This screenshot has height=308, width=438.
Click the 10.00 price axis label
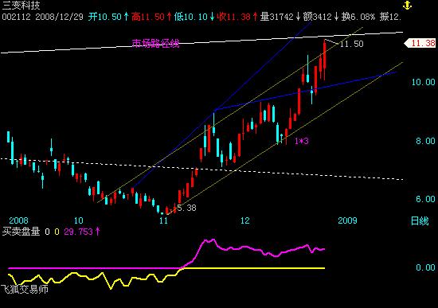(x=424, y=82)
